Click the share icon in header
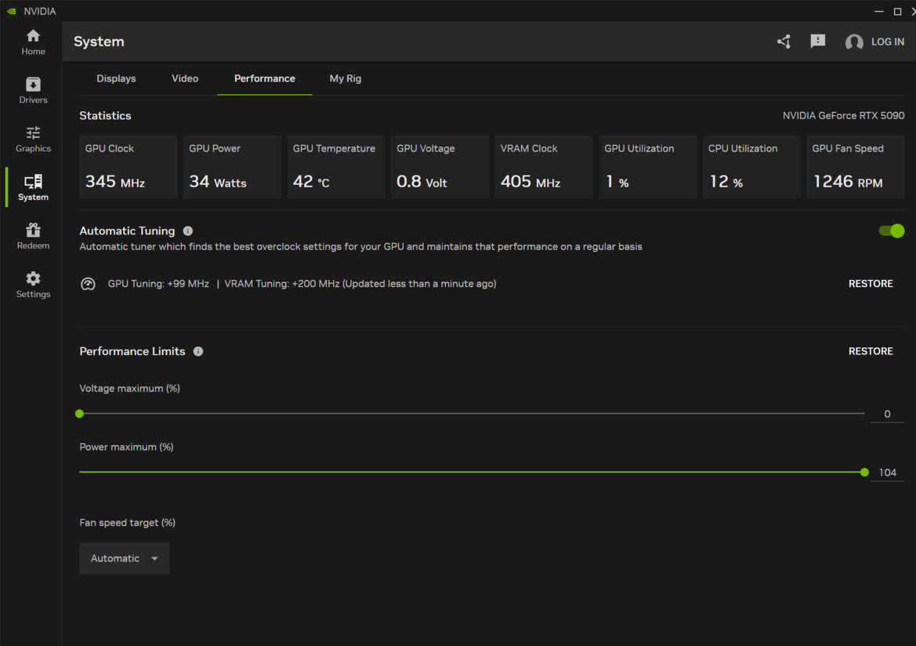Screen dimensions: 916x646 784,42
